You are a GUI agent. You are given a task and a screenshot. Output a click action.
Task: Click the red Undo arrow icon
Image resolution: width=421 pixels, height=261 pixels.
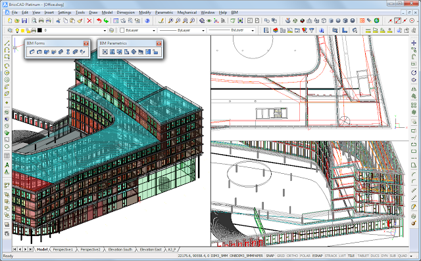(99, 20)
